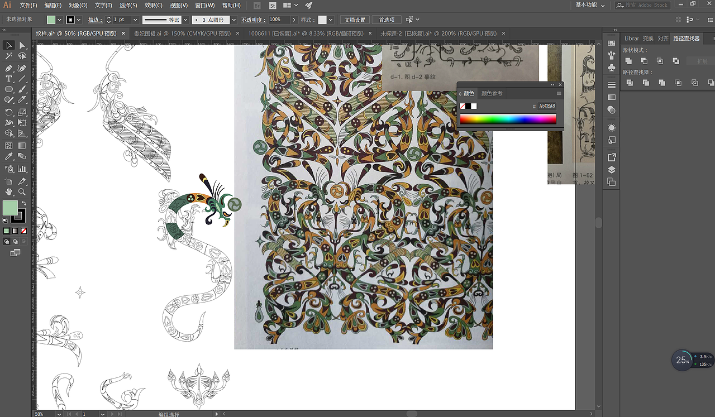The image size is (715, 417).
Task: Select the Scale tool
Action: (x=22, y=112)
